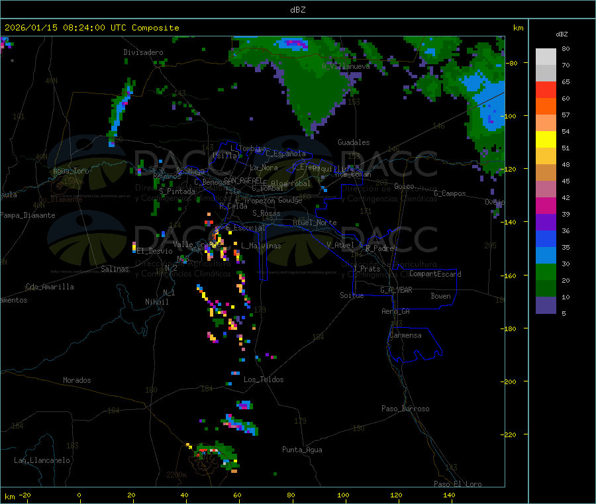Click the G_Campos map label
596x504 pixels.
pyautogui.click(x=450, y=193)
